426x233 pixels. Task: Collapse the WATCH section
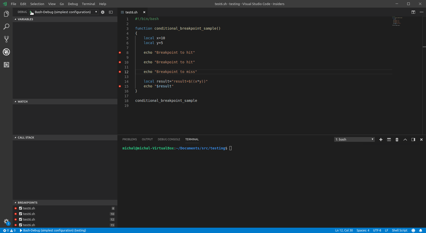point(65,102)
